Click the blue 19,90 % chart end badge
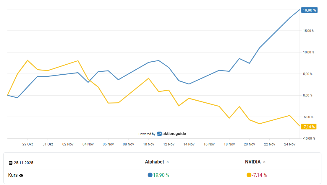 (x=309, y=10)
